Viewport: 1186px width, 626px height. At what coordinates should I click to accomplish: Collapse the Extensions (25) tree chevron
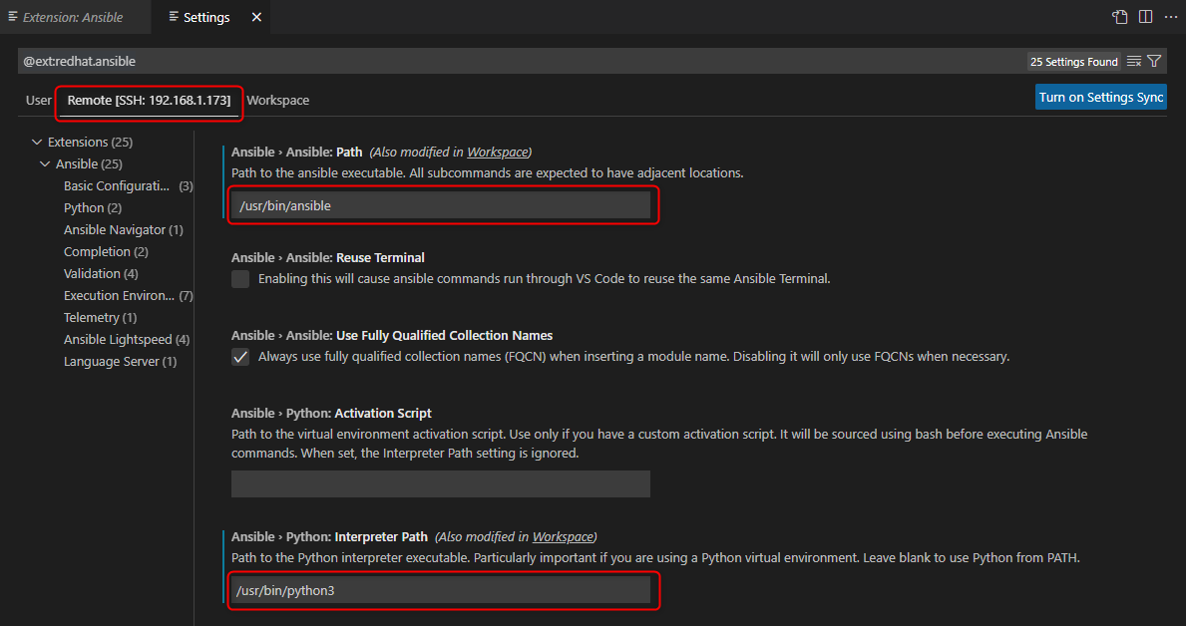pyautogui.click(x=36, y=143)
